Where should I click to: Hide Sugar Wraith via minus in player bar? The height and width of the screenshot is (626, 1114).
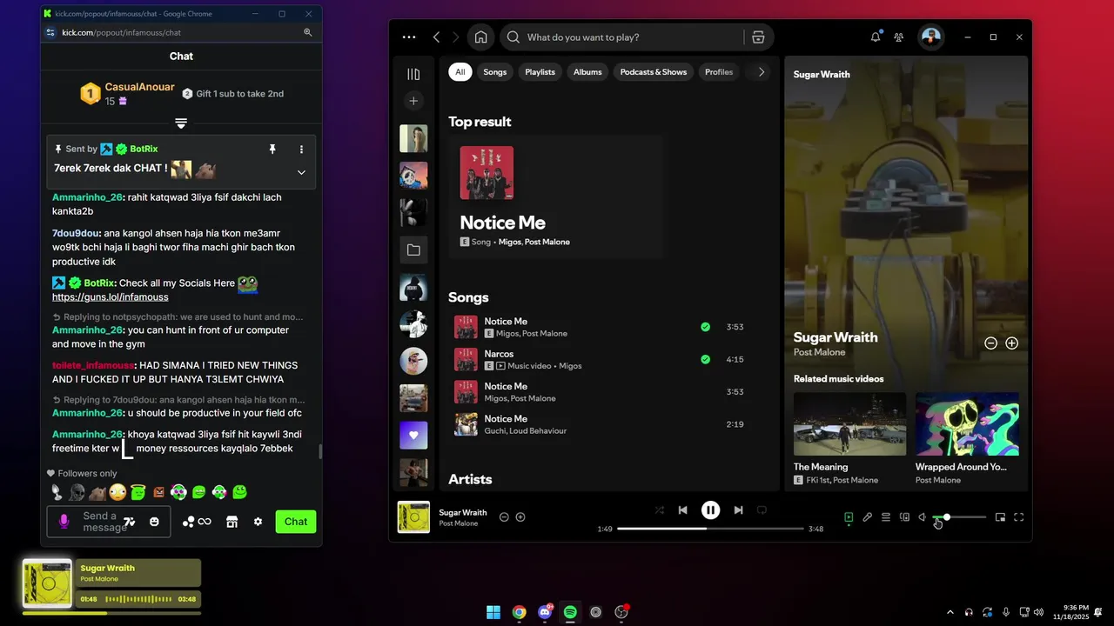[x=504, y=517]
